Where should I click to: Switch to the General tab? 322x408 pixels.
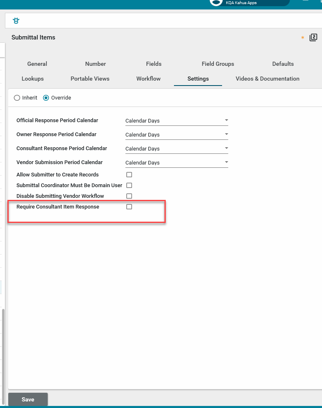pos(37,64)
